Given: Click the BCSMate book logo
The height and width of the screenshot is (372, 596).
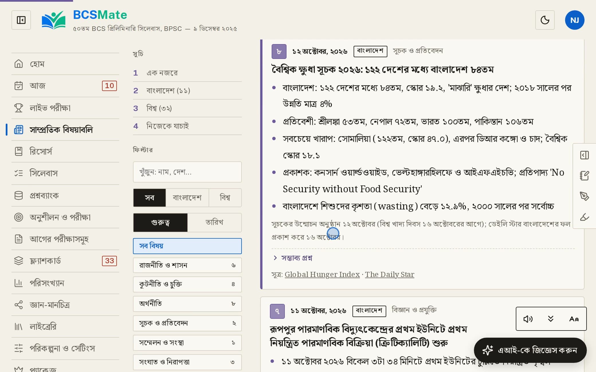Looking at the screenshot, I should [54, 20].
